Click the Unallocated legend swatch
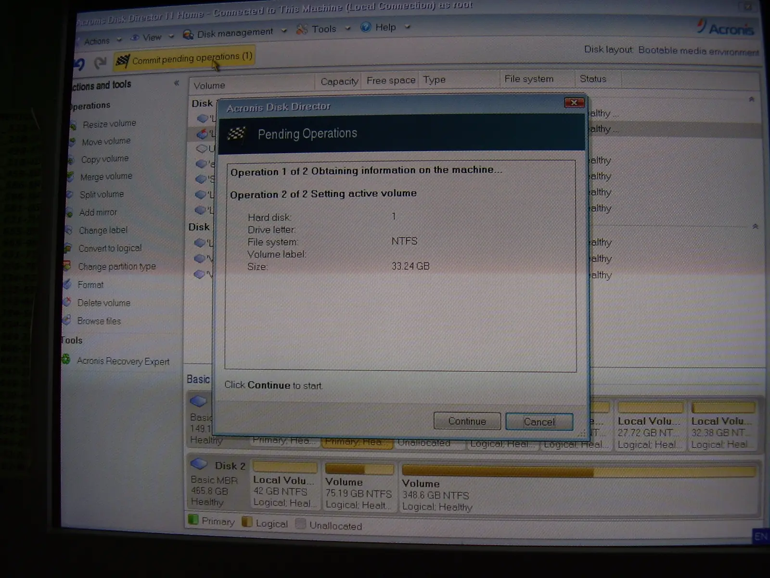 [301, 524]
